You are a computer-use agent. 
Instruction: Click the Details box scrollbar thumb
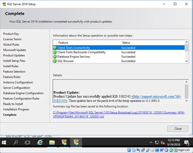(x=186, y=91)
